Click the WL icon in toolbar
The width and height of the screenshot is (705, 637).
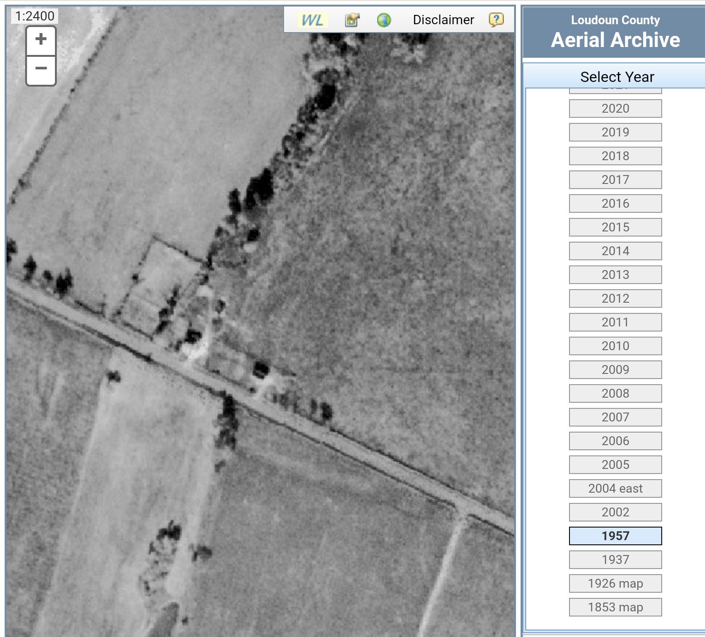click(312, 20)
